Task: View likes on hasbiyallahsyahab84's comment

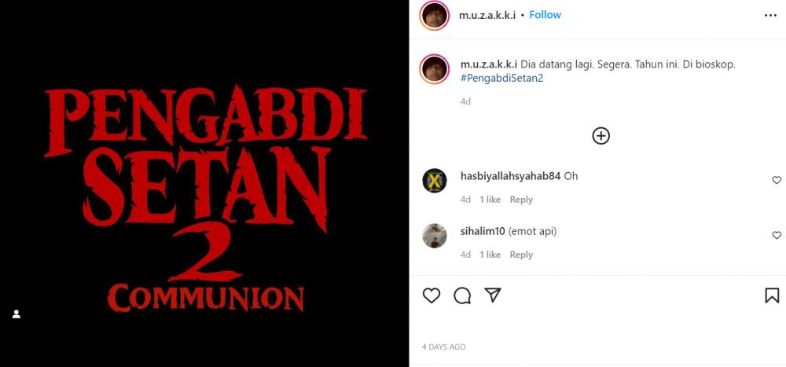Action: click(x=490, y=200)
